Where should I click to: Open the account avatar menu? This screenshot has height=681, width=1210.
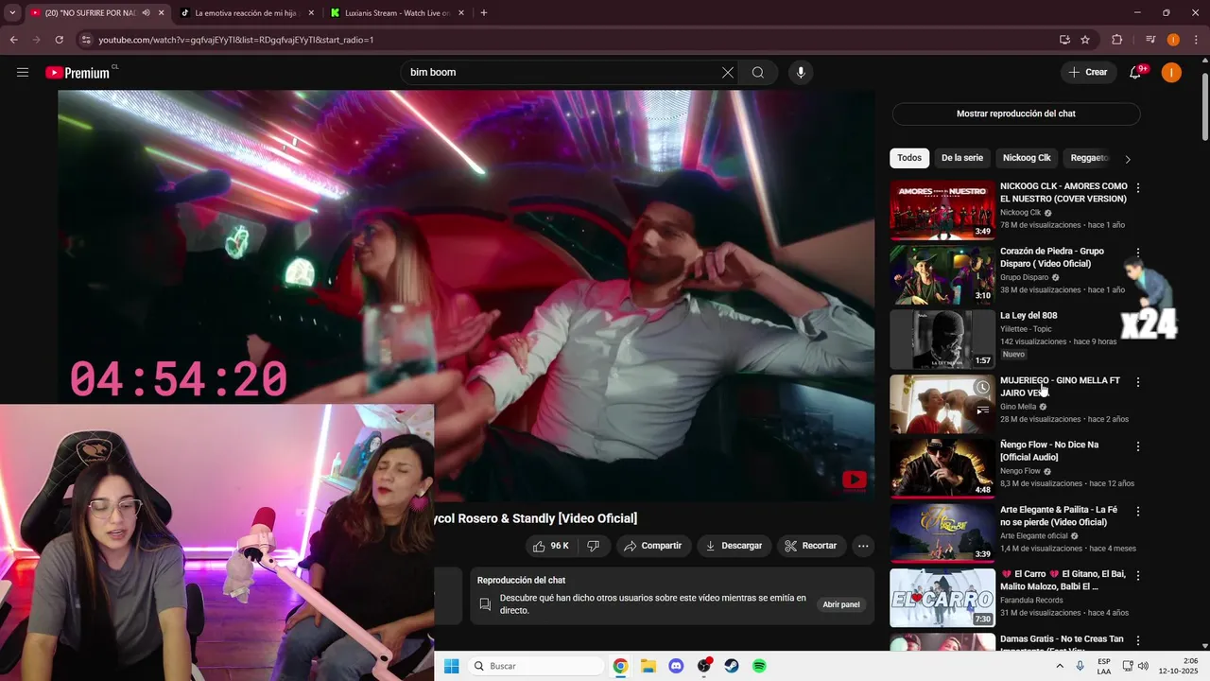point(1171,73)
